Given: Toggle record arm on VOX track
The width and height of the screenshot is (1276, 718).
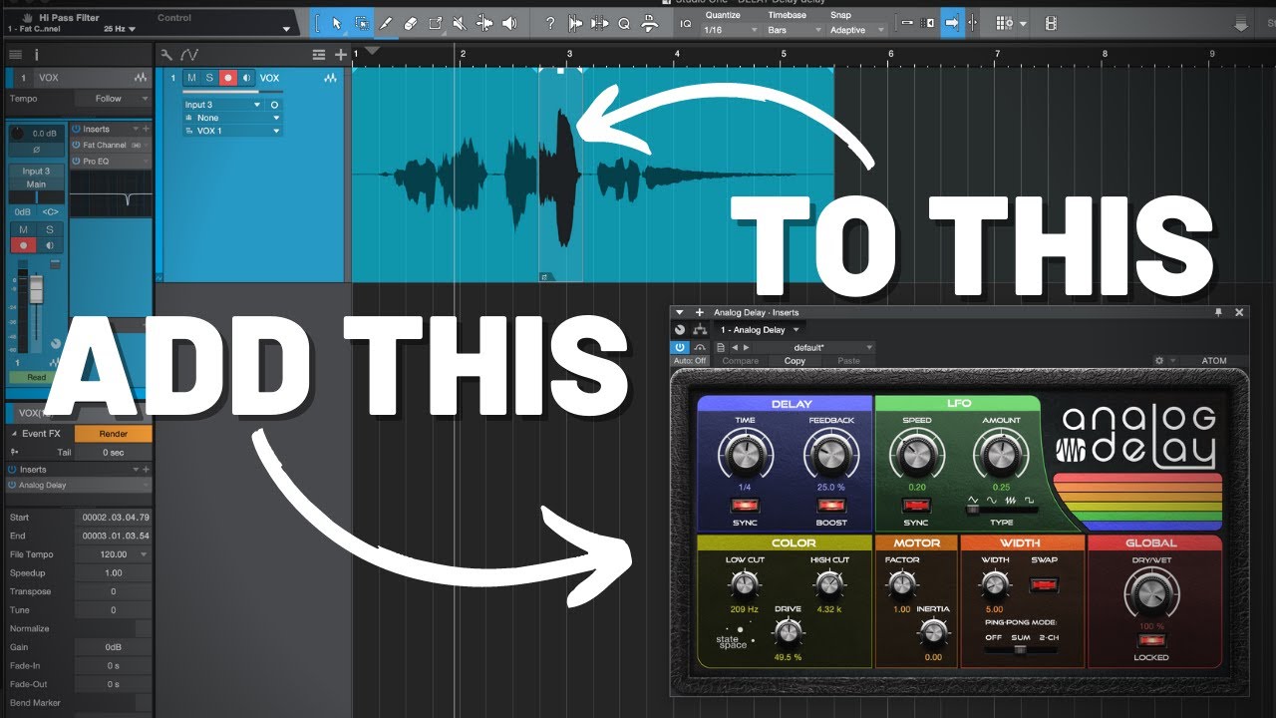Looking at the screenshot, I should tap(227, 77).
